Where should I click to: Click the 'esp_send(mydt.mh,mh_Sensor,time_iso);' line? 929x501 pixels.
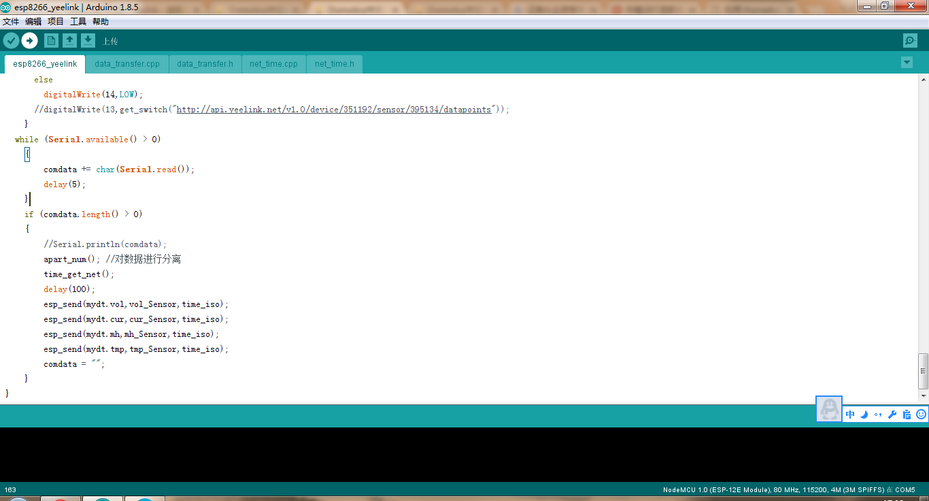[x=131, y=334]
